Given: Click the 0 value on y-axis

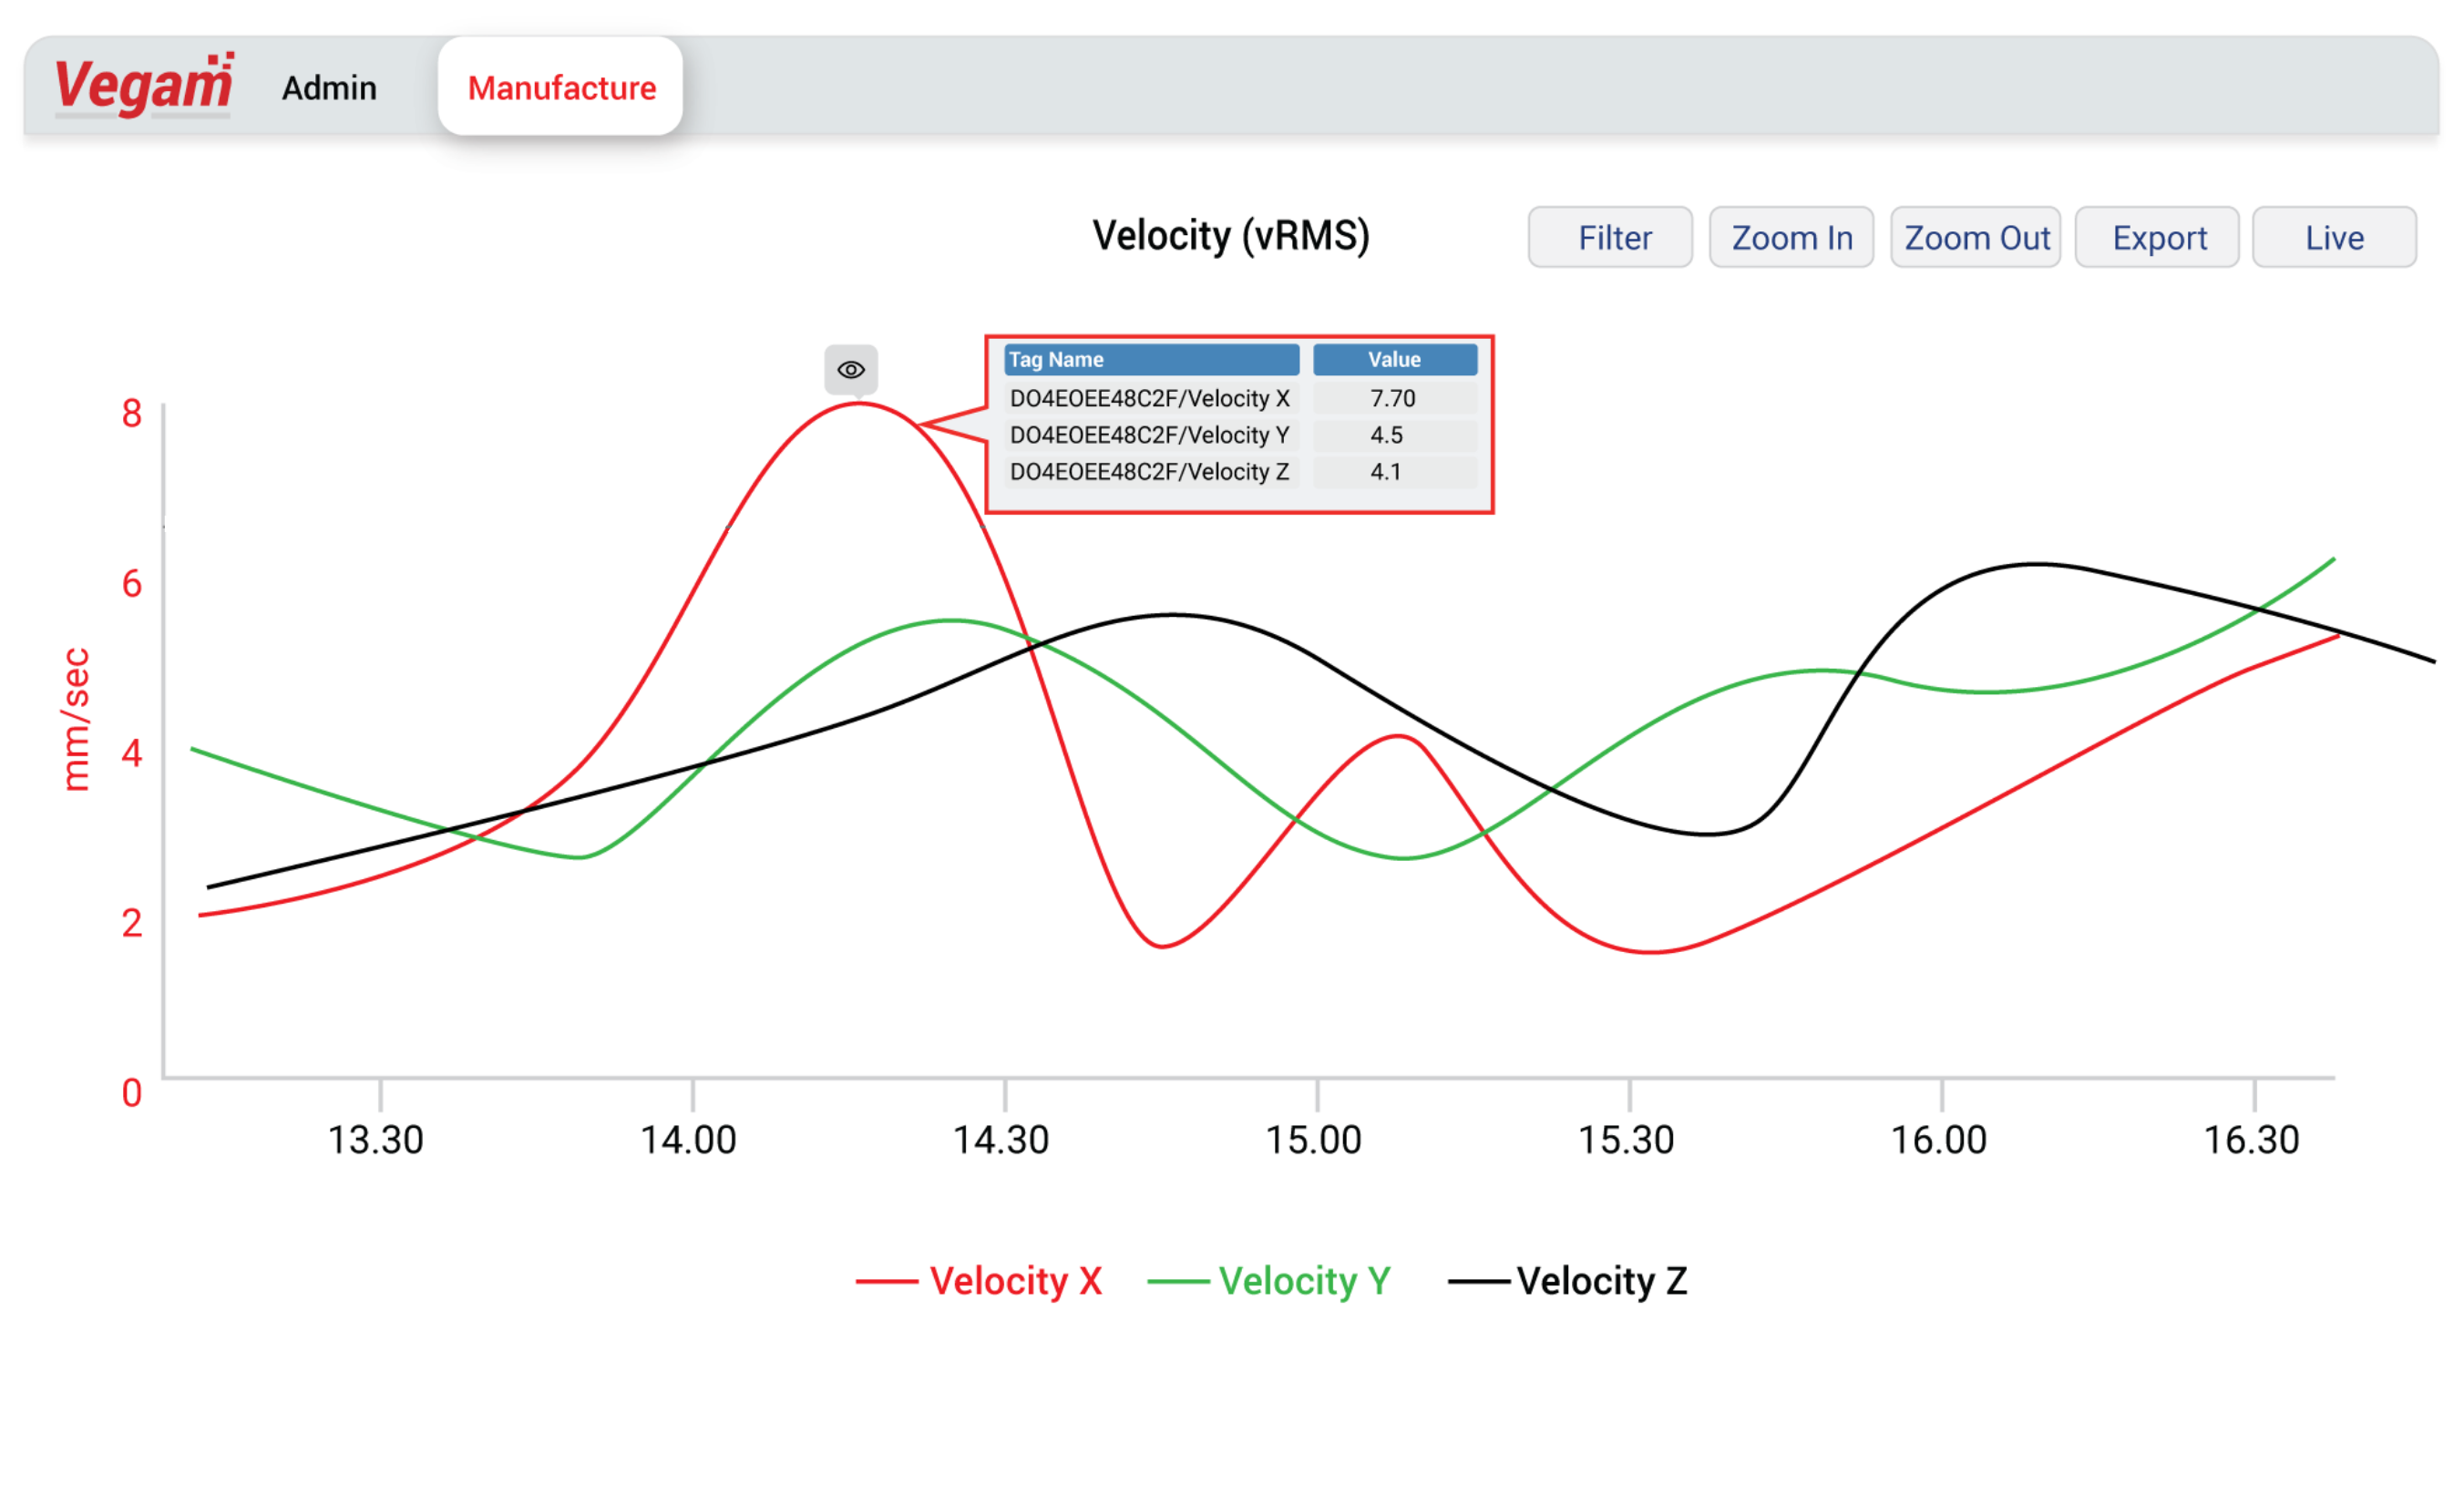Looking at the screenshot, I should click(x=132, y=1093).
